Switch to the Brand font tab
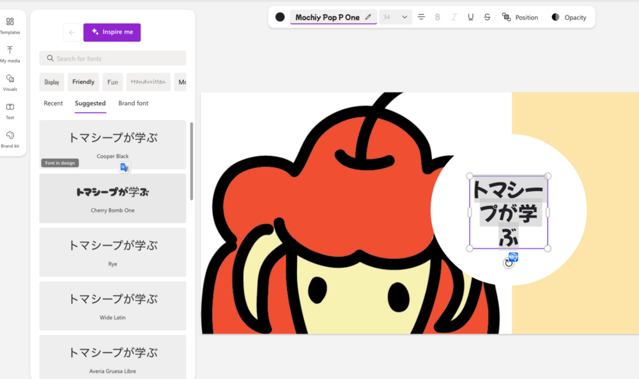 point(133,103)
